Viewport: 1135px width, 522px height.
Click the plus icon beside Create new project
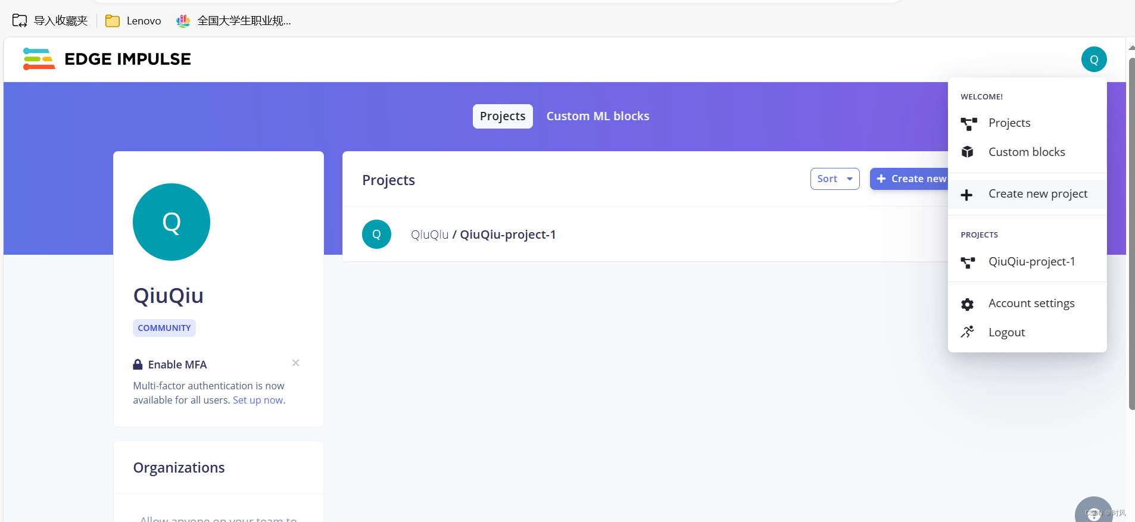(x=966, y=195)
